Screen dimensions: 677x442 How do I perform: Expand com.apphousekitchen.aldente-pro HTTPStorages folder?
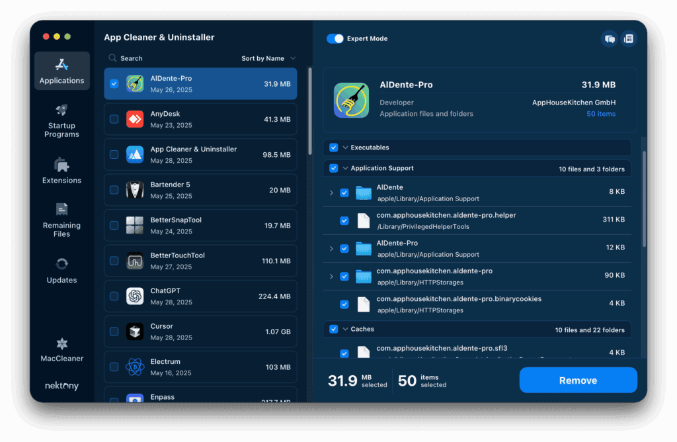(331, 277)
